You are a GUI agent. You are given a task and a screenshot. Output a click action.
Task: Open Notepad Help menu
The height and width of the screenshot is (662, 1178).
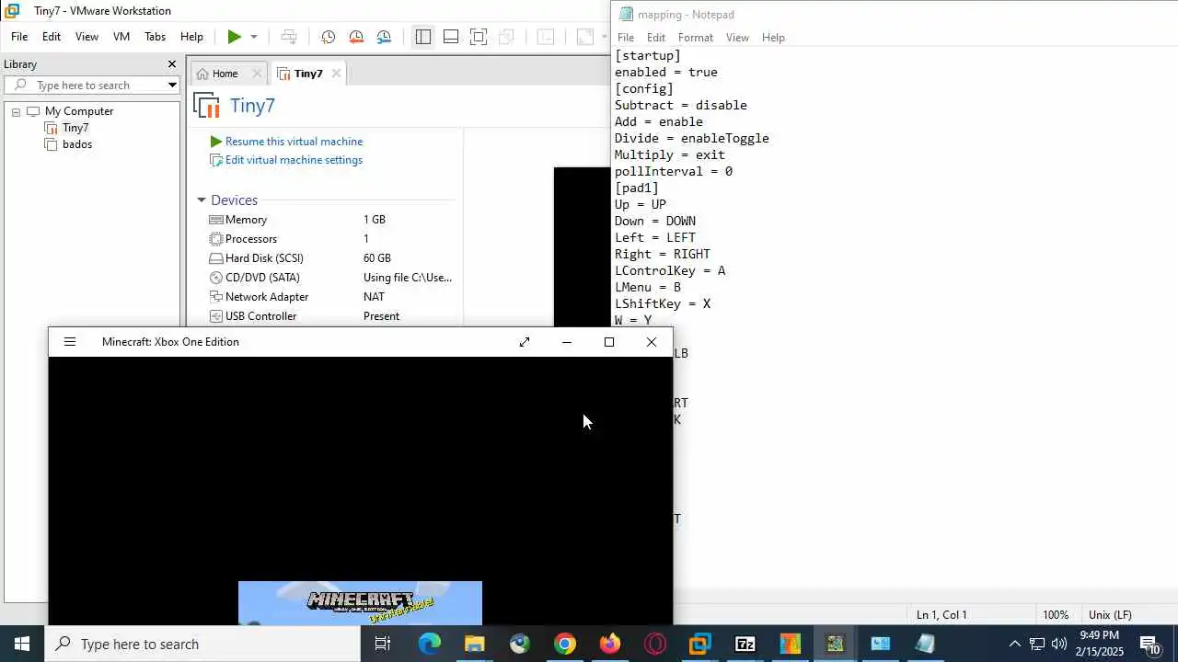773,38
